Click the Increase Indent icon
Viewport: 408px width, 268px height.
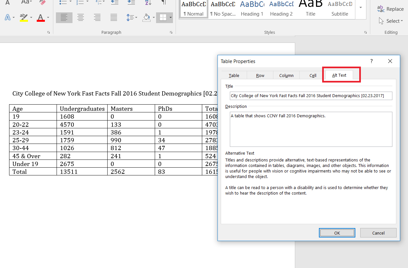[x=131, y=2]
